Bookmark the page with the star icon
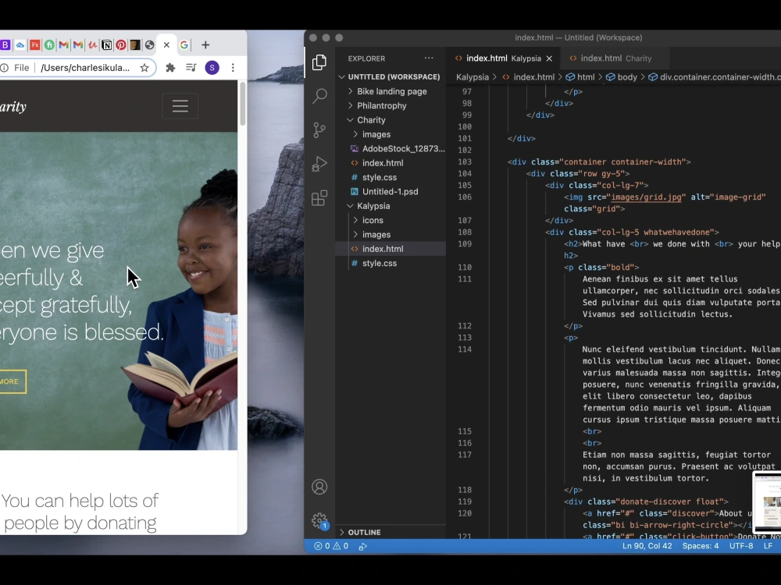The width and height of the screenshot is (781, 585). pos(144,68)
